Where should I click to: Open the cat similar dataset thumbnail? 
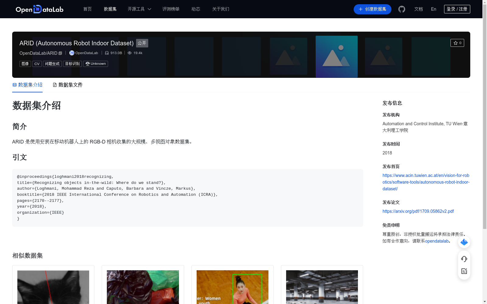53,287
